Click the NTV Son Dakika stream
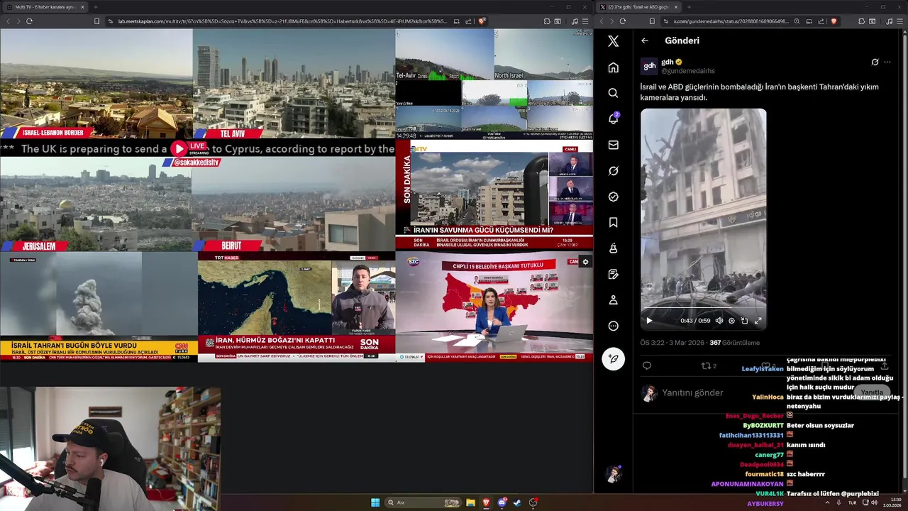Viewport: 908px width, 511px height. click(x=494, y=195)
